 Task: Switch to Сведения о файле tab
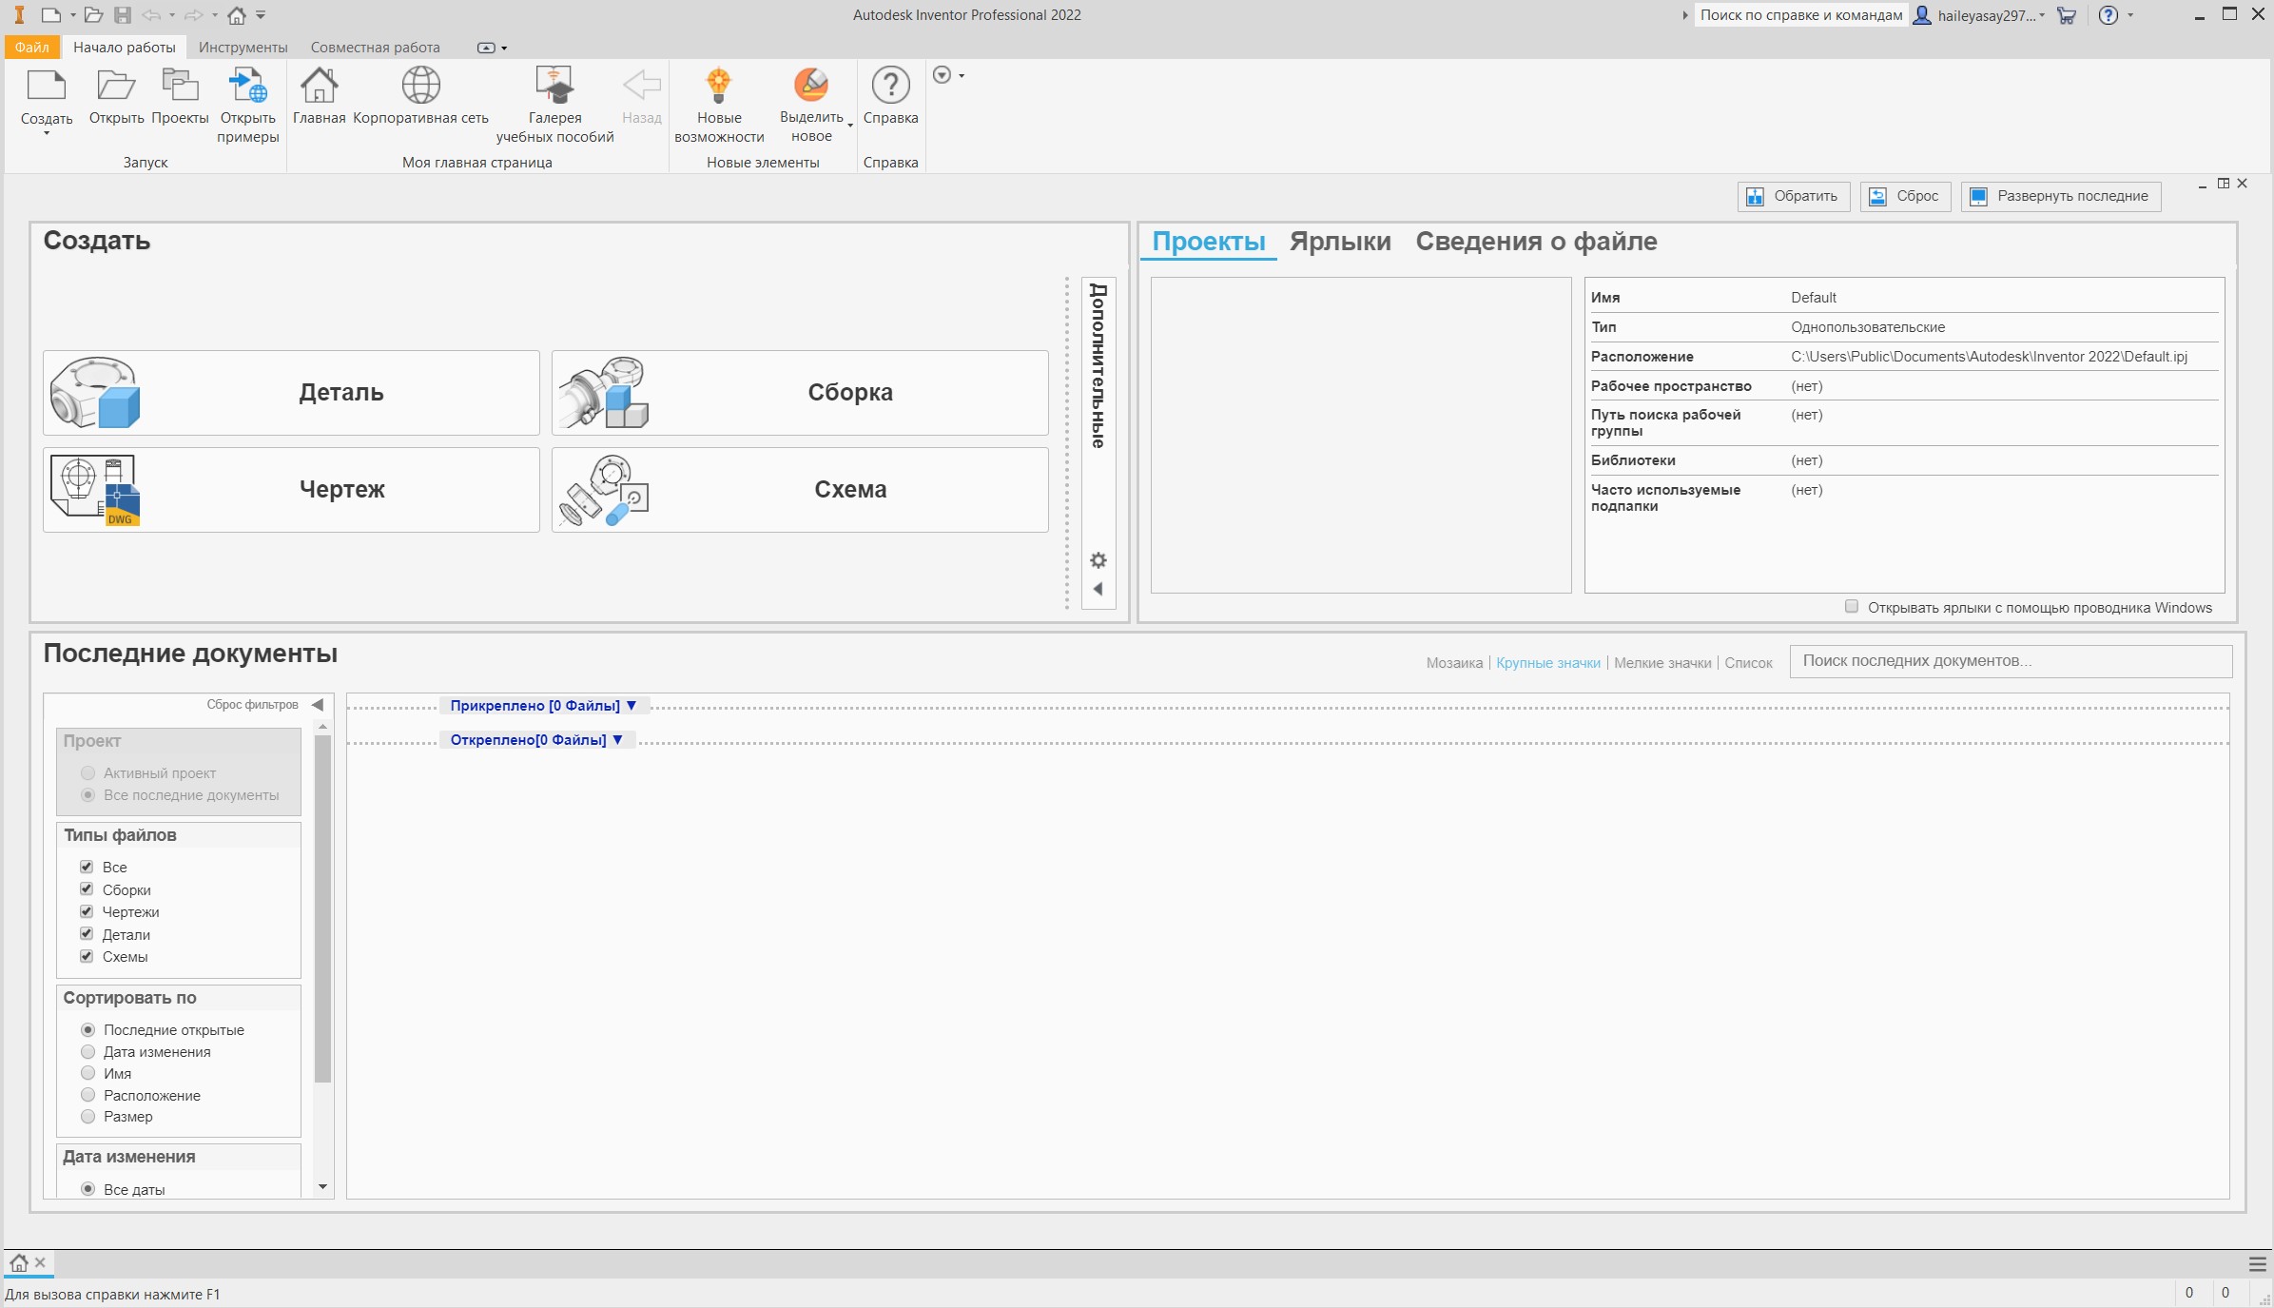(x=1536, y=242)
